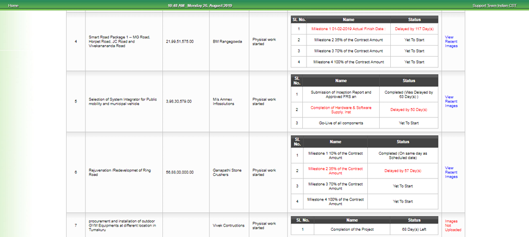This screenshot has width=529, height=237.
Task: Click the Delayed by 117 Day(s) status
Action: (414, 29)
